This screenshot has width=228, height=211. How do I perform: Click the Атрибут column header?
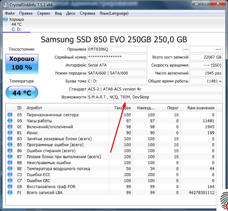[67, 108]
